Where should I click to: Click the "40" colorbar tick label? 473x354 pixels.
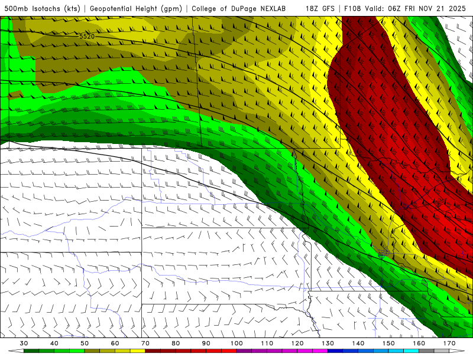coord(54,343)
